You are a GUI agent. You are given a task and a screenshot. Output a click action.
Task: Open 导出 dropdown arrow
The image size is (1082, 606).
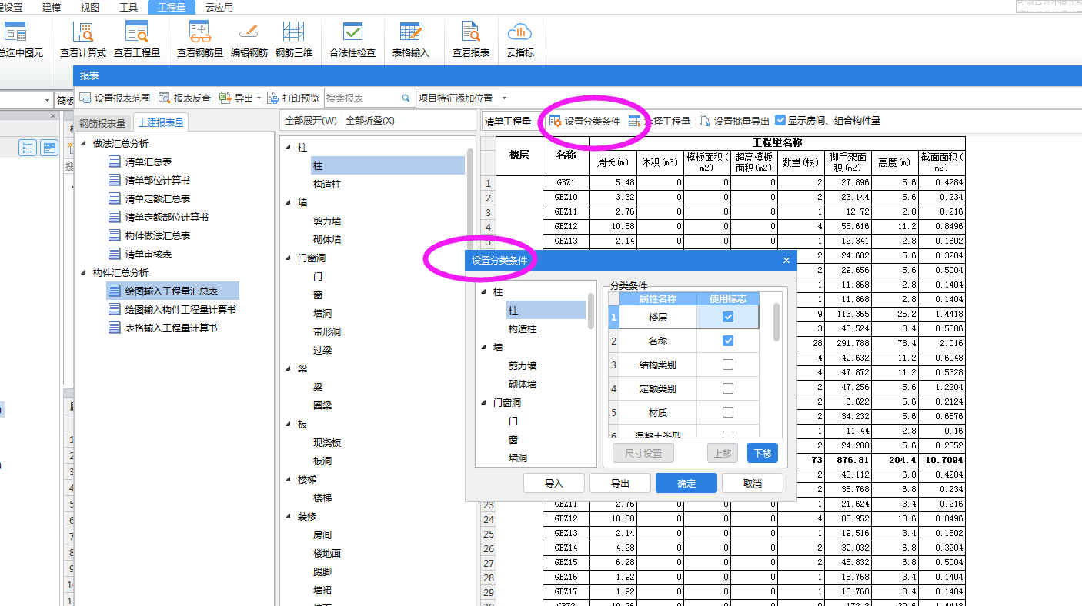[259, 98]
